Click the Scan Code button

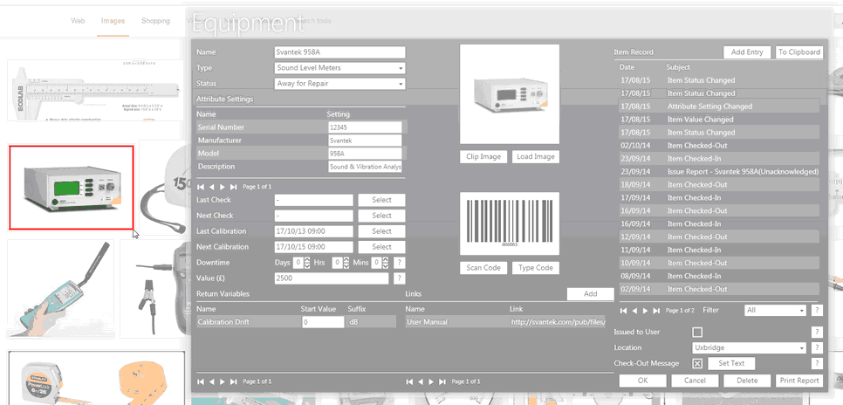coord(483,268)
